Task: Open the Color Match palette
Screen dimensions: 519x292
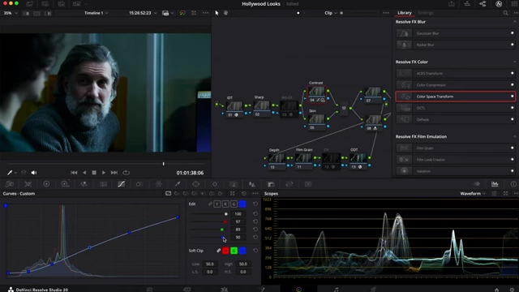Action: [28, 184]
